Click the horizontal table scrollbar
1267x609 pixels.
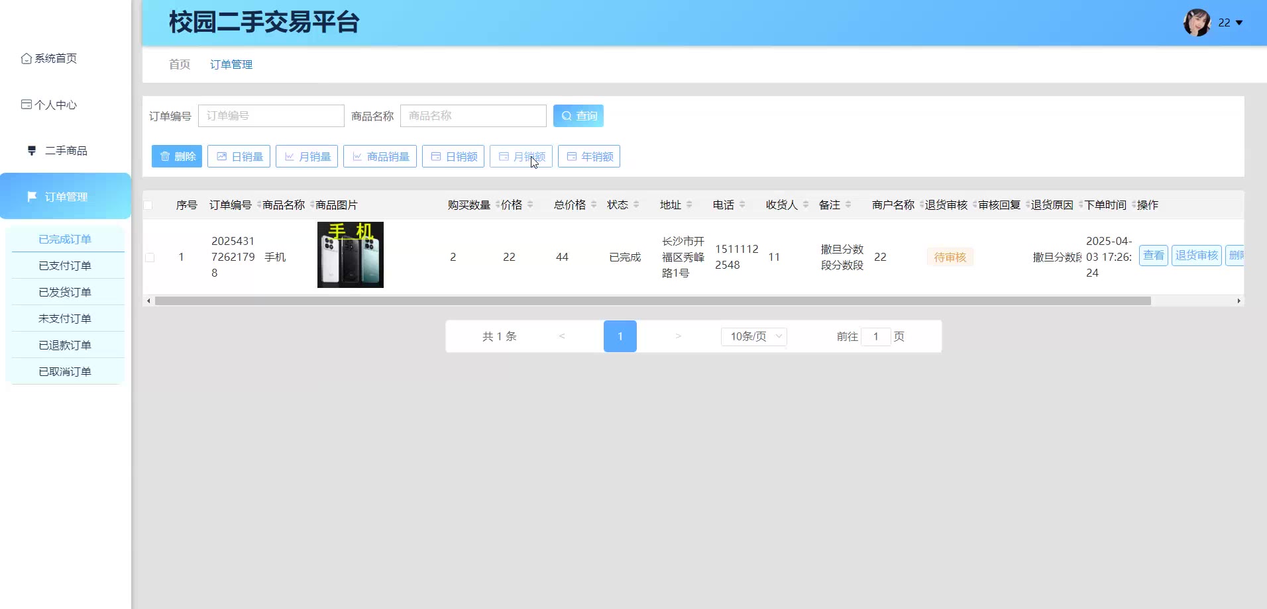[653, 301]
